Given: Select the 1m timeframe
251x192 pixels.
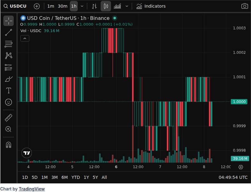Looking at the screenshot, I should click(50, 6).
